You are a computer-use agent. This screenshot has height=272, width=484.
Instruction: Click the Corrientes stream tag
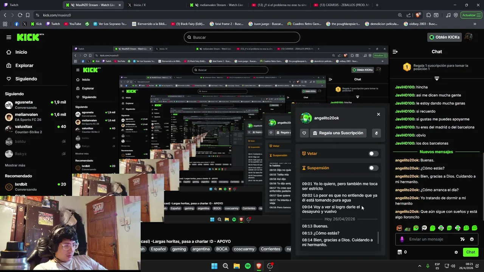[x=271, y=249]
